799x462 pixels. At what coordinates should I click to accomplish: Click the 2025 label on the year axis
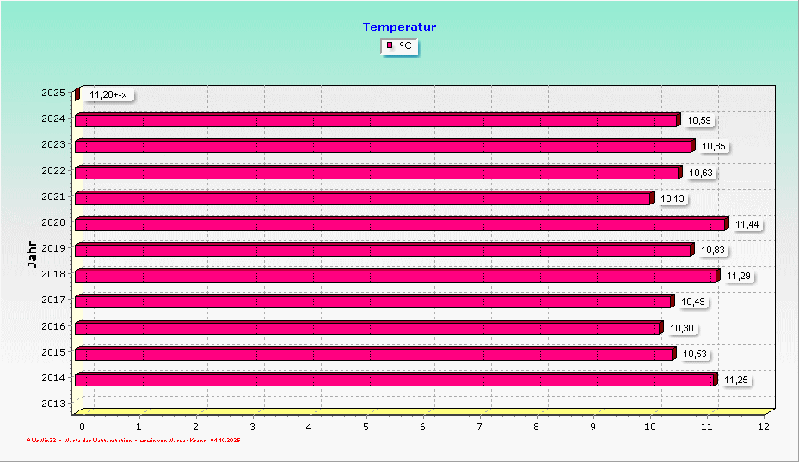[52, 93]
